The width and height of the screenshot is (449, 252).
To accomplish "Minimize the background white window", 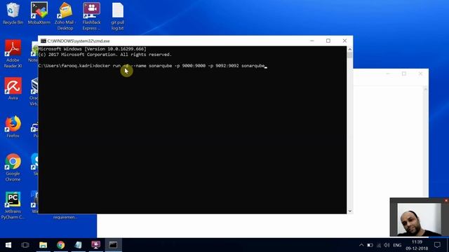I will tap(388, 73).
